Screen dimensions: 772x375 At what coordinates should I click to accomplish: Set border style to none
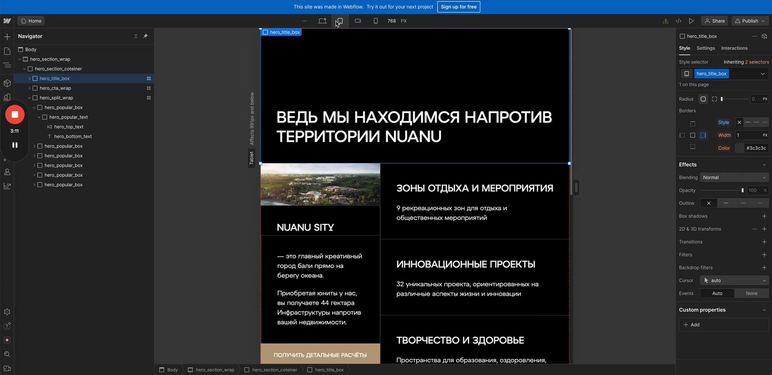pyautogui.click(x=739, y=122)
